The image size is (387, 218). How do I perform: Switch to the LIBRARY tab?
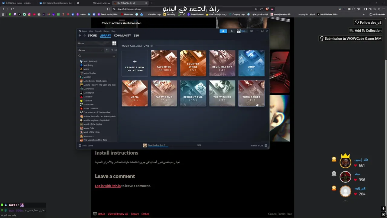click(x=105, y=35)
